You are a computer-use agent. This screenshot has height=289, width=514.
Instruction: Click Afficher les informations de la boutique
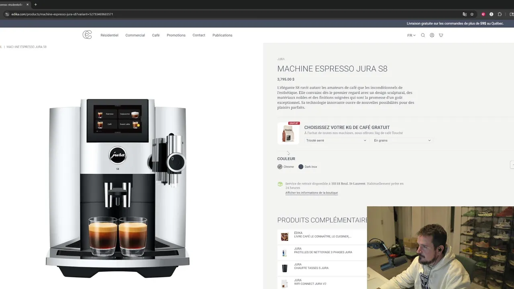[312, 193]
